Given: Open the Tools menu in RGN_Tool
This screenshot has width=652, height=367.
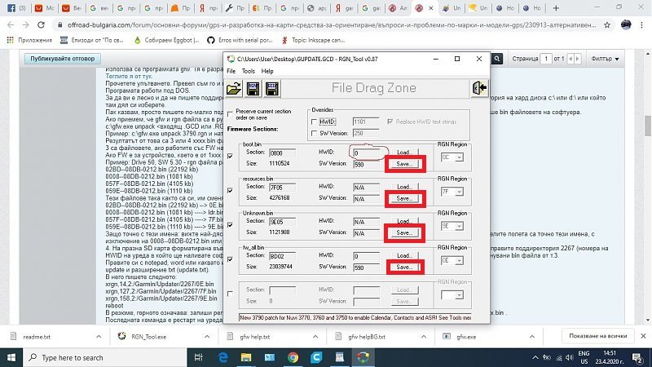Looking at the screenshot, I should pos(248,72).
